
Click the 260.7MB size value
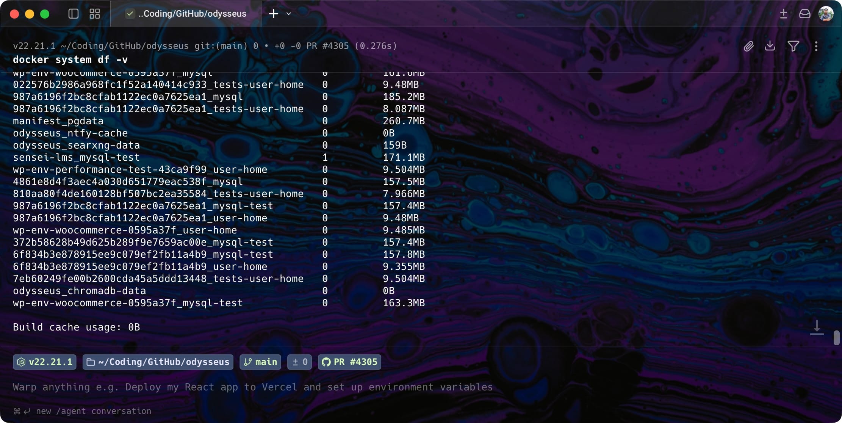click(404, 121)
